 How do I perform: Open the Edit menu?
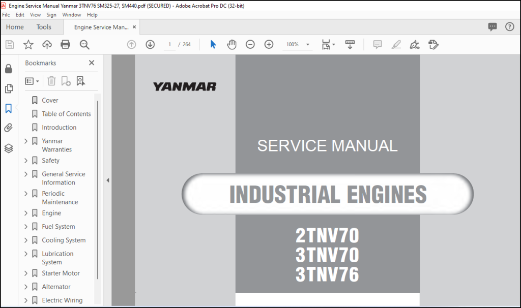pyautogui.click(x=20, y=15)
